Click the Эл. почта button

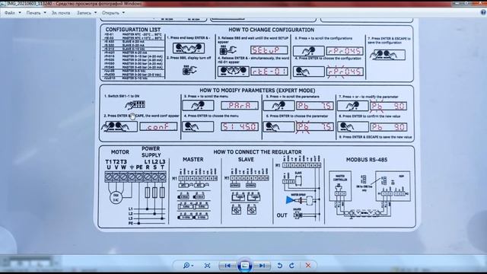point(61,13)
